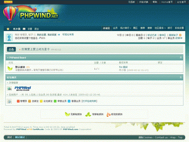This screenshot has width=189, height=142.
Task: Click the user avatar image
Action: point(9,37)
